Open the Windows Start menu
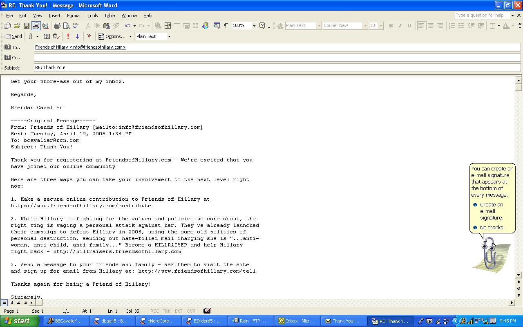Image resolution: width=523 pixels, height=327 pixels. click(20, 321)
